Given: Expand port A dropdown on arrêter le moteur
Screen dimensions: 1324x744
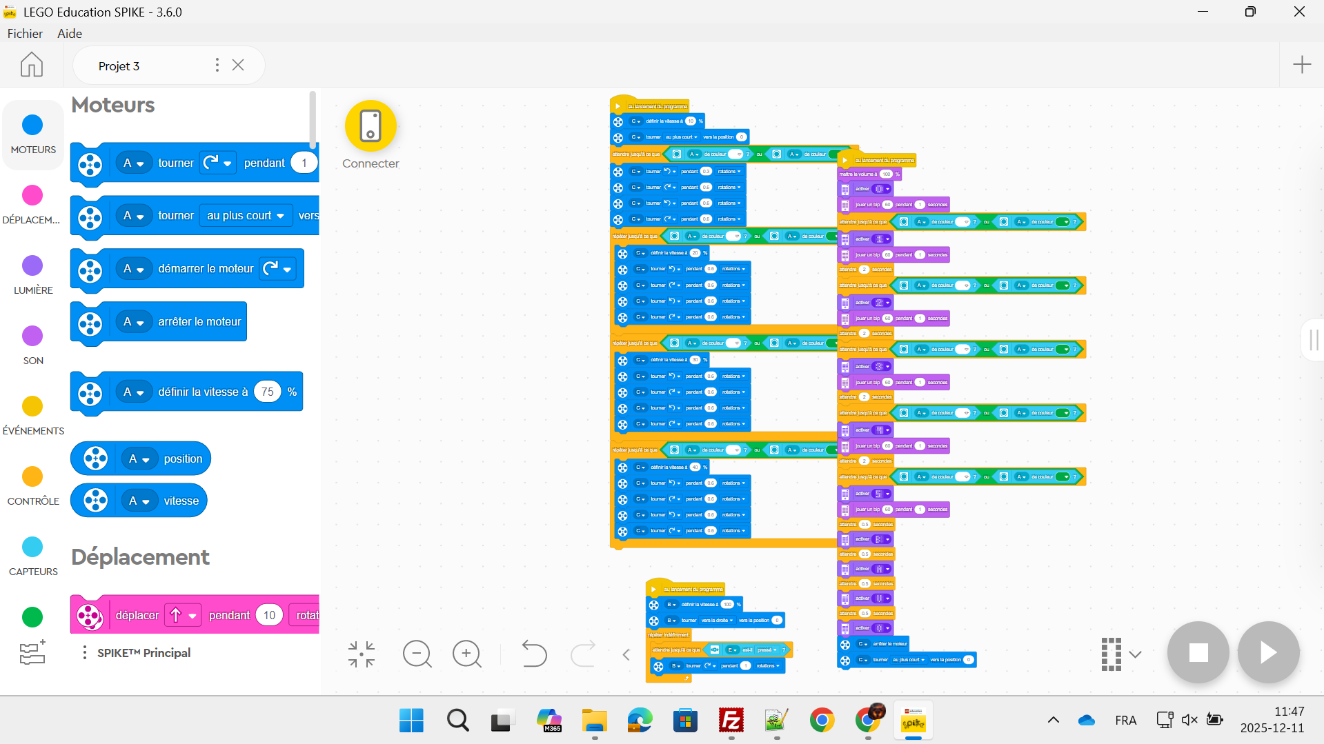Looking at the screenshot, I should [134, 322].
